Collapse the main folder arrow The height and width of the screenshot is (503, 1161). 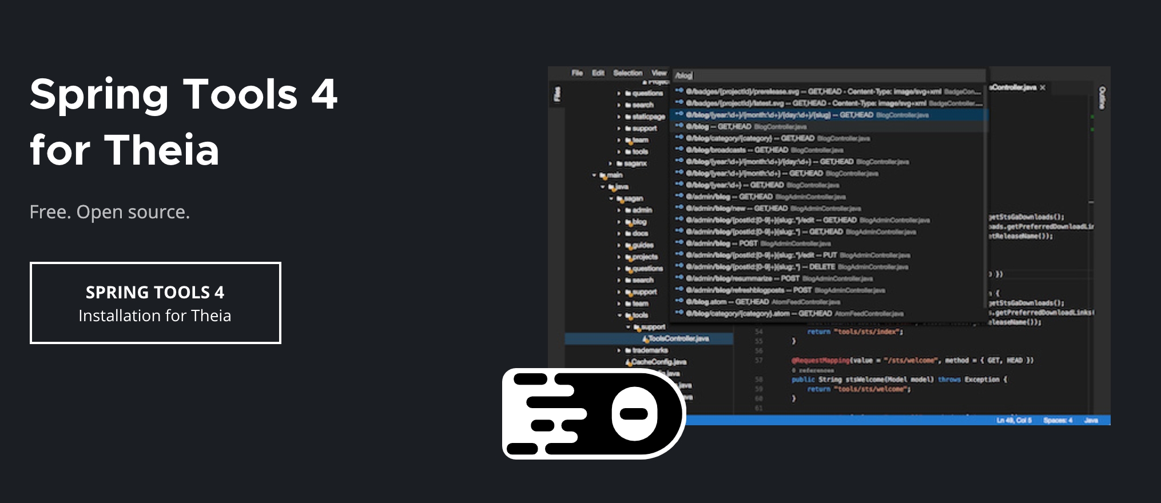[x=594, y=175]
